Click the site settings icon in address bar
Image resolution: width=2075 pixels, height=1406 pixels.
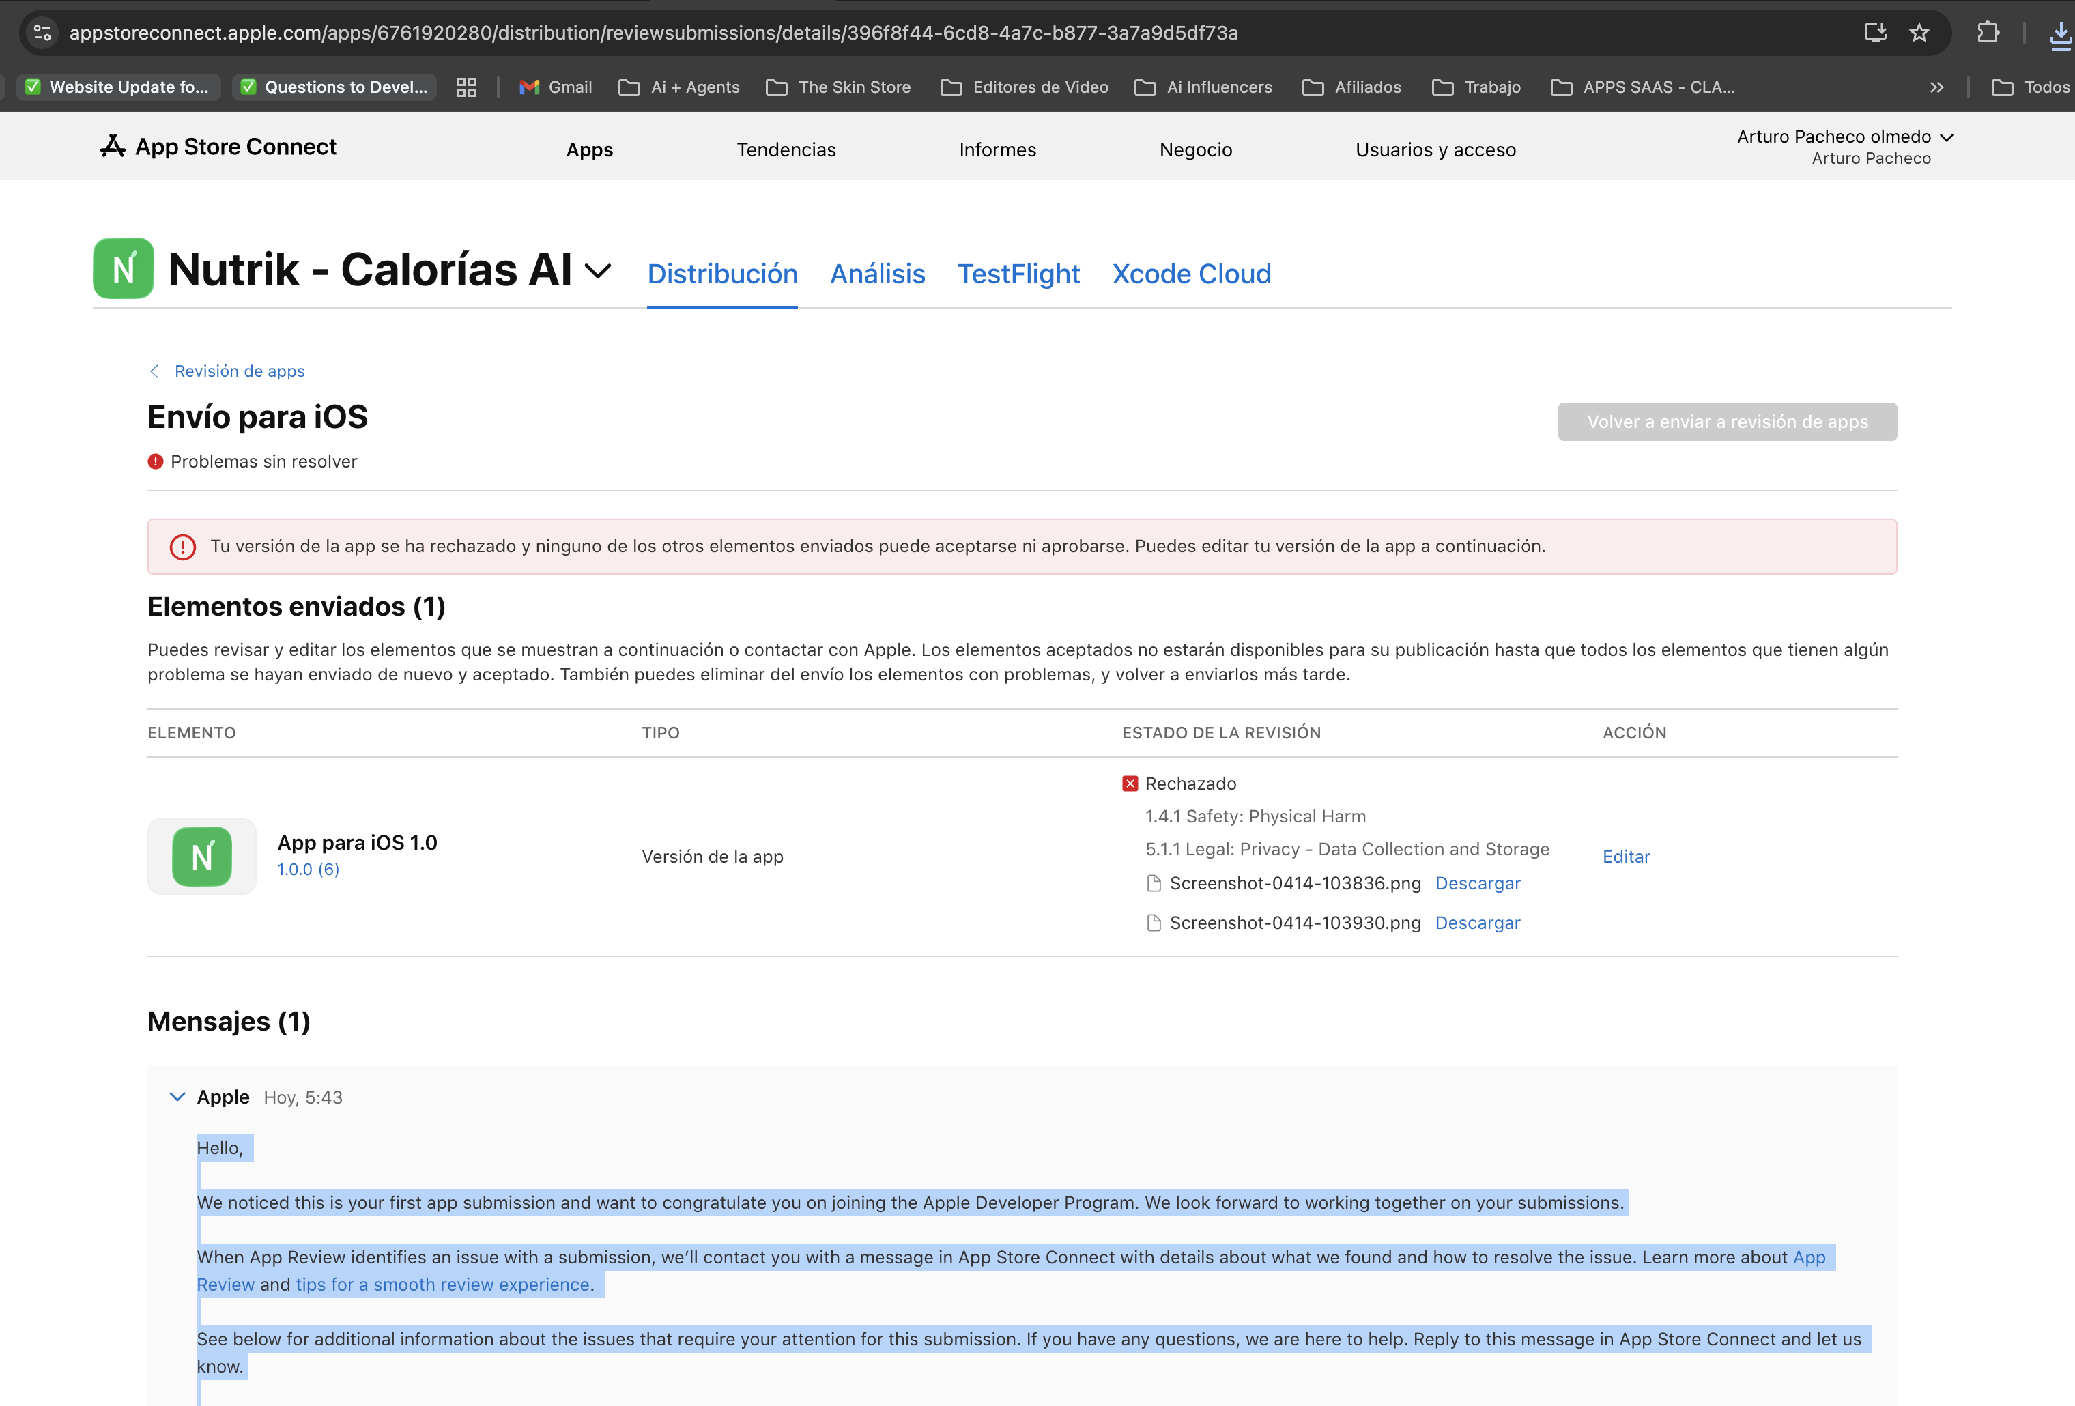42,33
